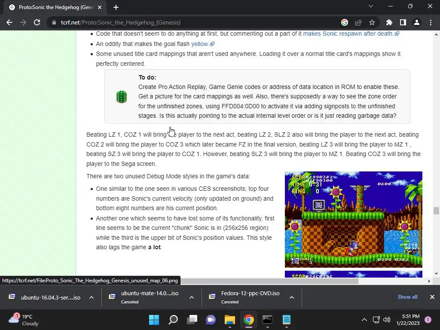The image size is (440, 330).
Task: Go back with the browser back arrow
Action: click(9, 22)
